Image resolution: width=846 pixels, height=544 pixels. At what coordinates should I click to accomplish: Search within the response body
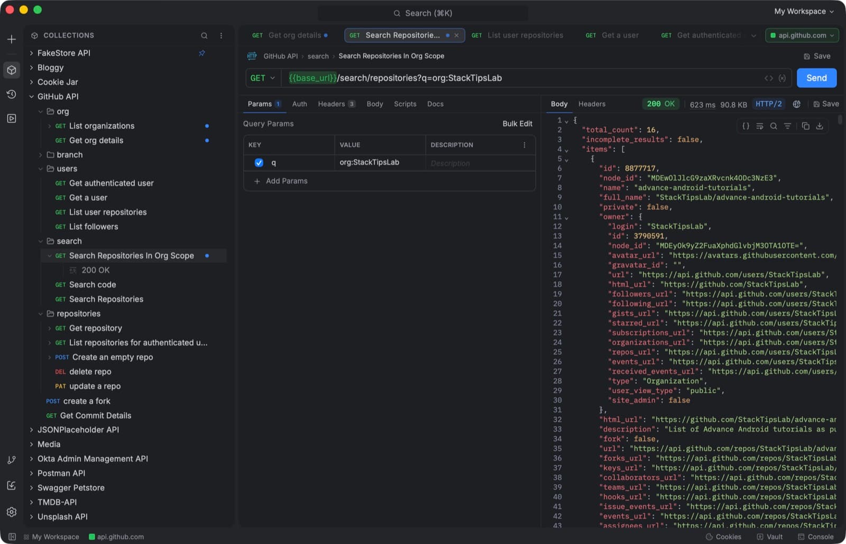pyautogui.click(x=774, y=126)
